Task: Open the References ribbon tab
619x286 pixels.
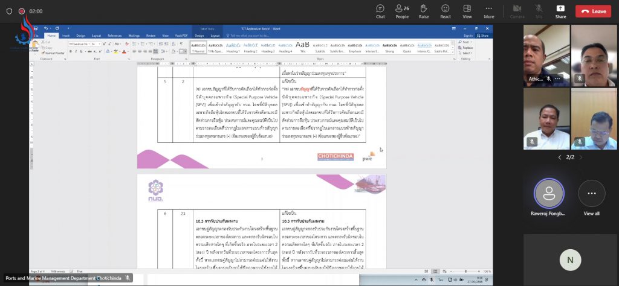Action: pyautogui.click(x=114, y=36)
